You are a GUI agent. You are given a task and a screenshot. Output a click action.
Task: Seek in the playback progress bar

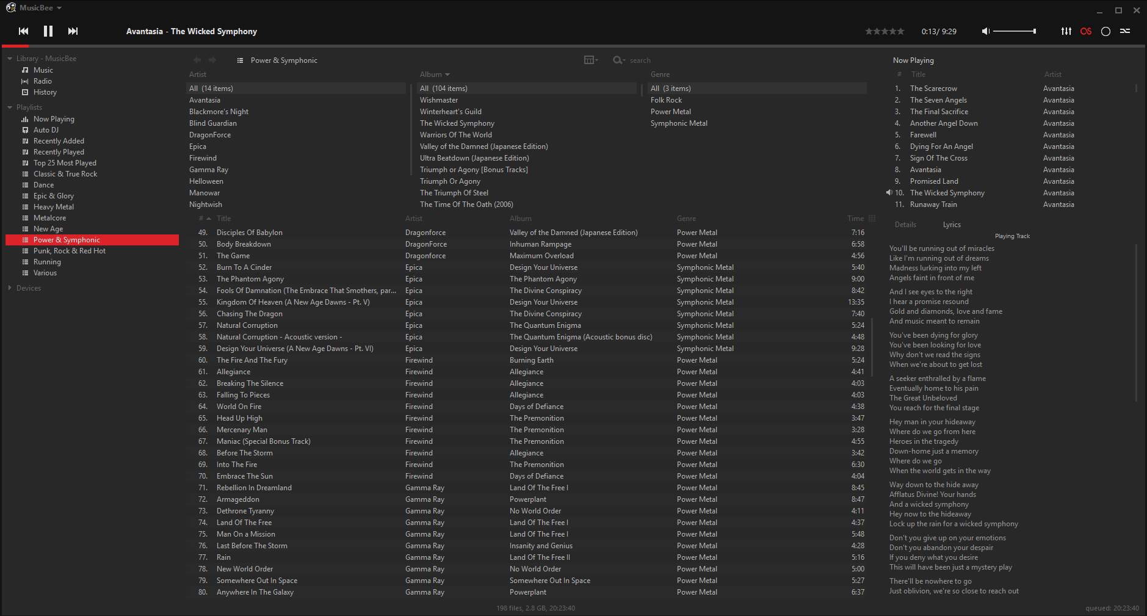[x=573, y=46]
